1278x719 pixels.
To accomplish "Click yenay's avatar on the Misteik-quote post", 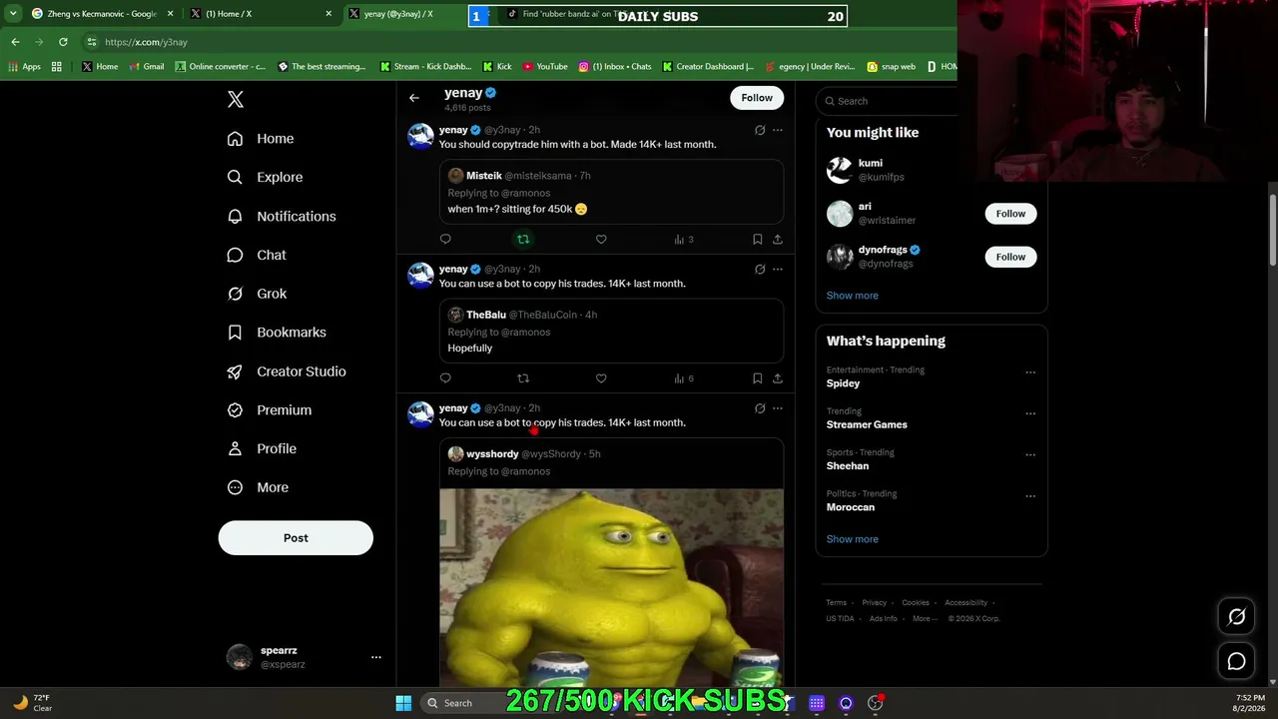I will (420, 136).
